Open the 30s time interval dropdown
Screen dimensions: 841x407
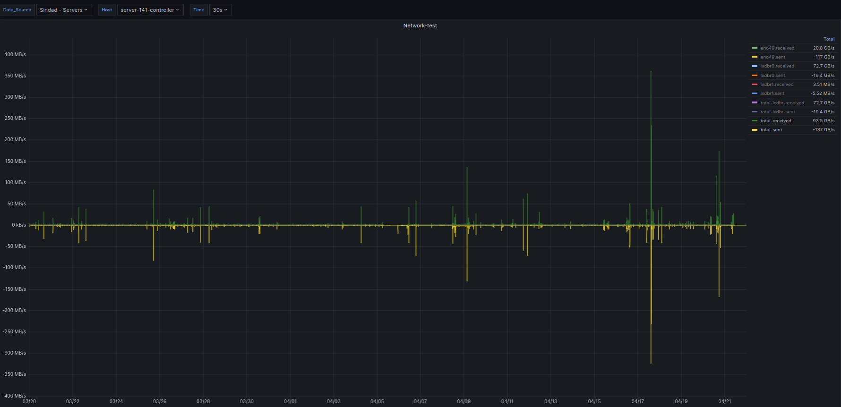(x=220, y=10)
